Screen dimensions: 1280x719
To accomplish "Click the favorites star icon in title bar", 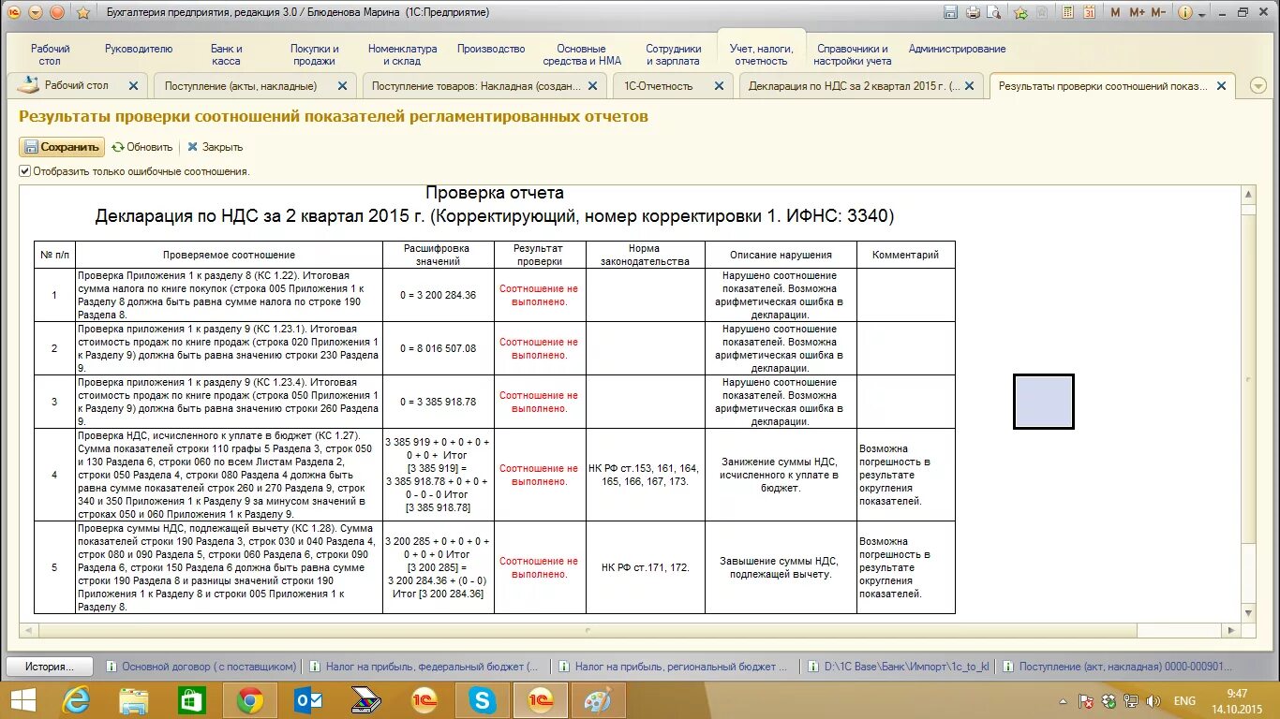I will point(83,12).
